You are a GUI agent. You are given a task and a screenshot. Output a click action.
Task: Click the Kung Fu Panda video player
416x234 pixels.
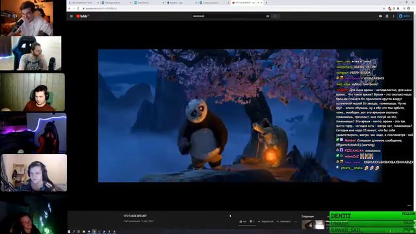240,116
